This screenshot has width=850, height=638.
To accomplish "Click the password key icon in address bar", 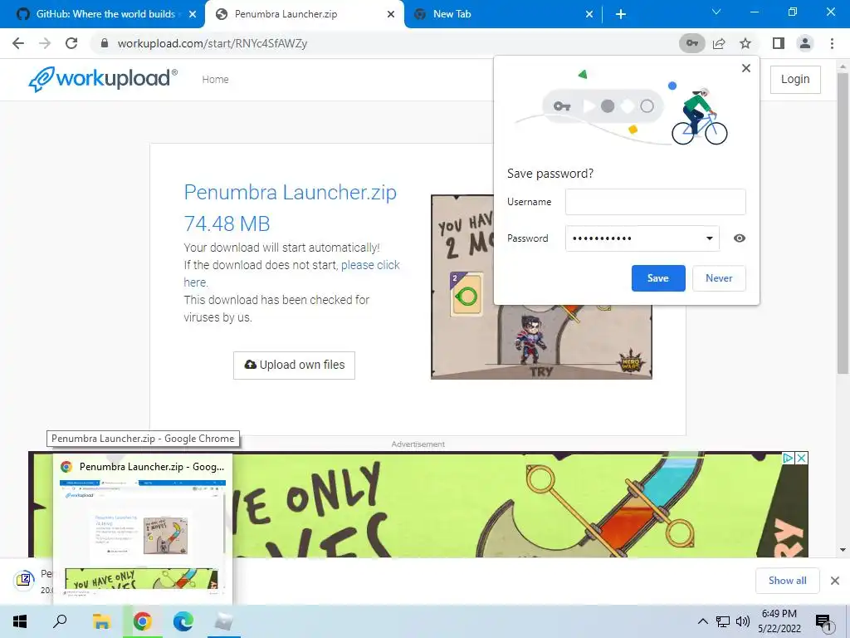I will (691, 43).
